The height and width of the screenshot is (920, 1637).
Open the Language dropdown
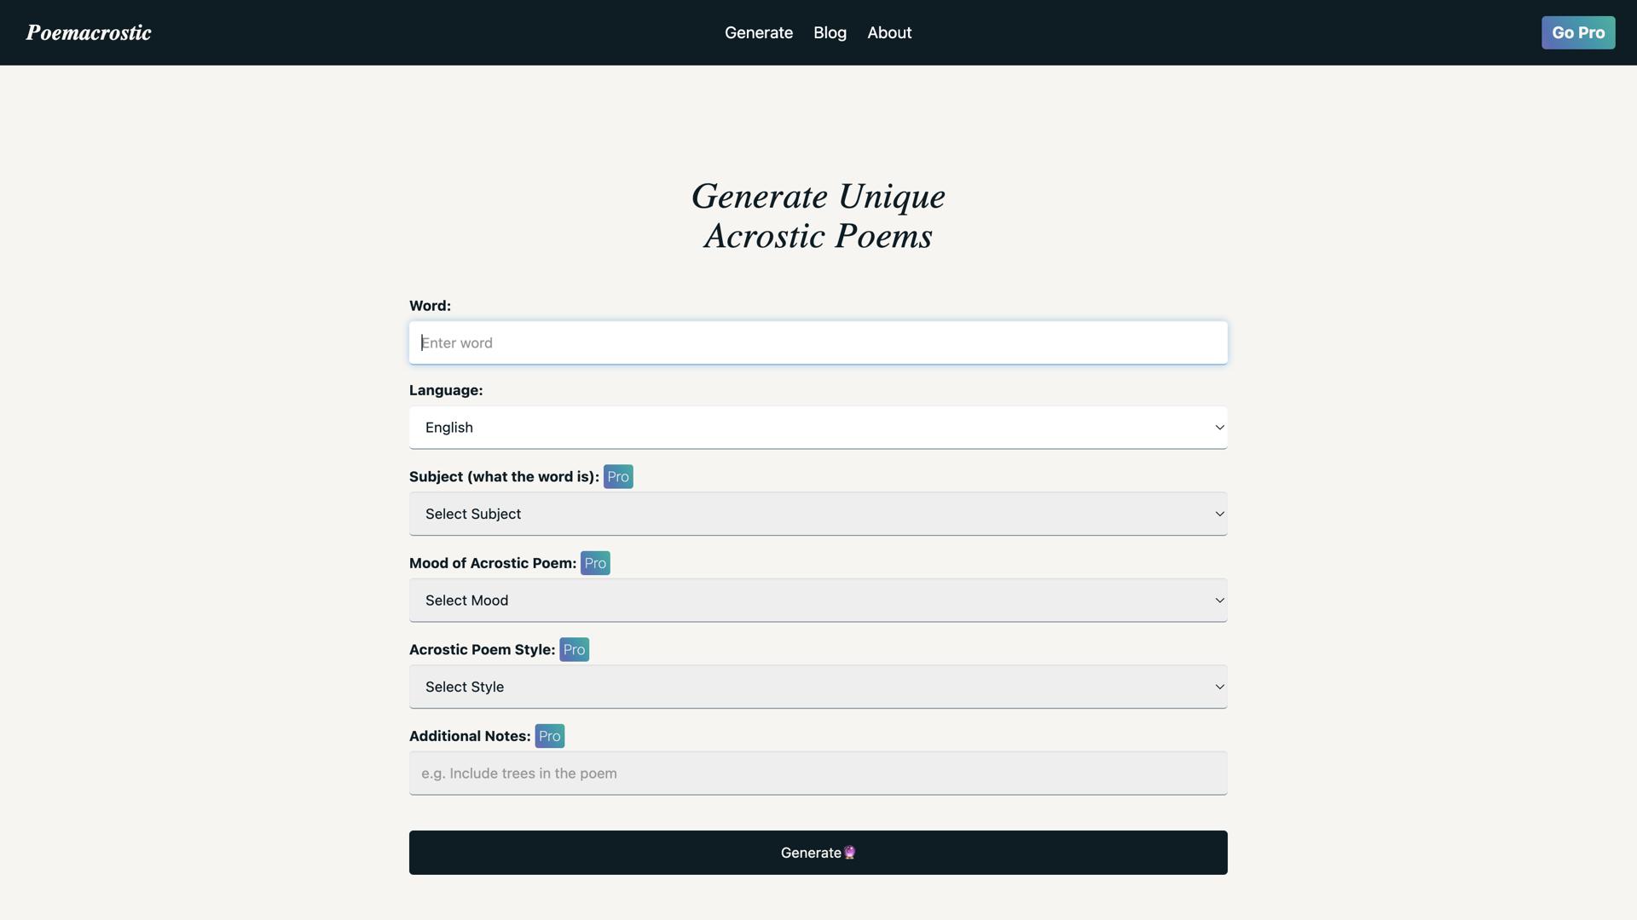pos(818,428)
